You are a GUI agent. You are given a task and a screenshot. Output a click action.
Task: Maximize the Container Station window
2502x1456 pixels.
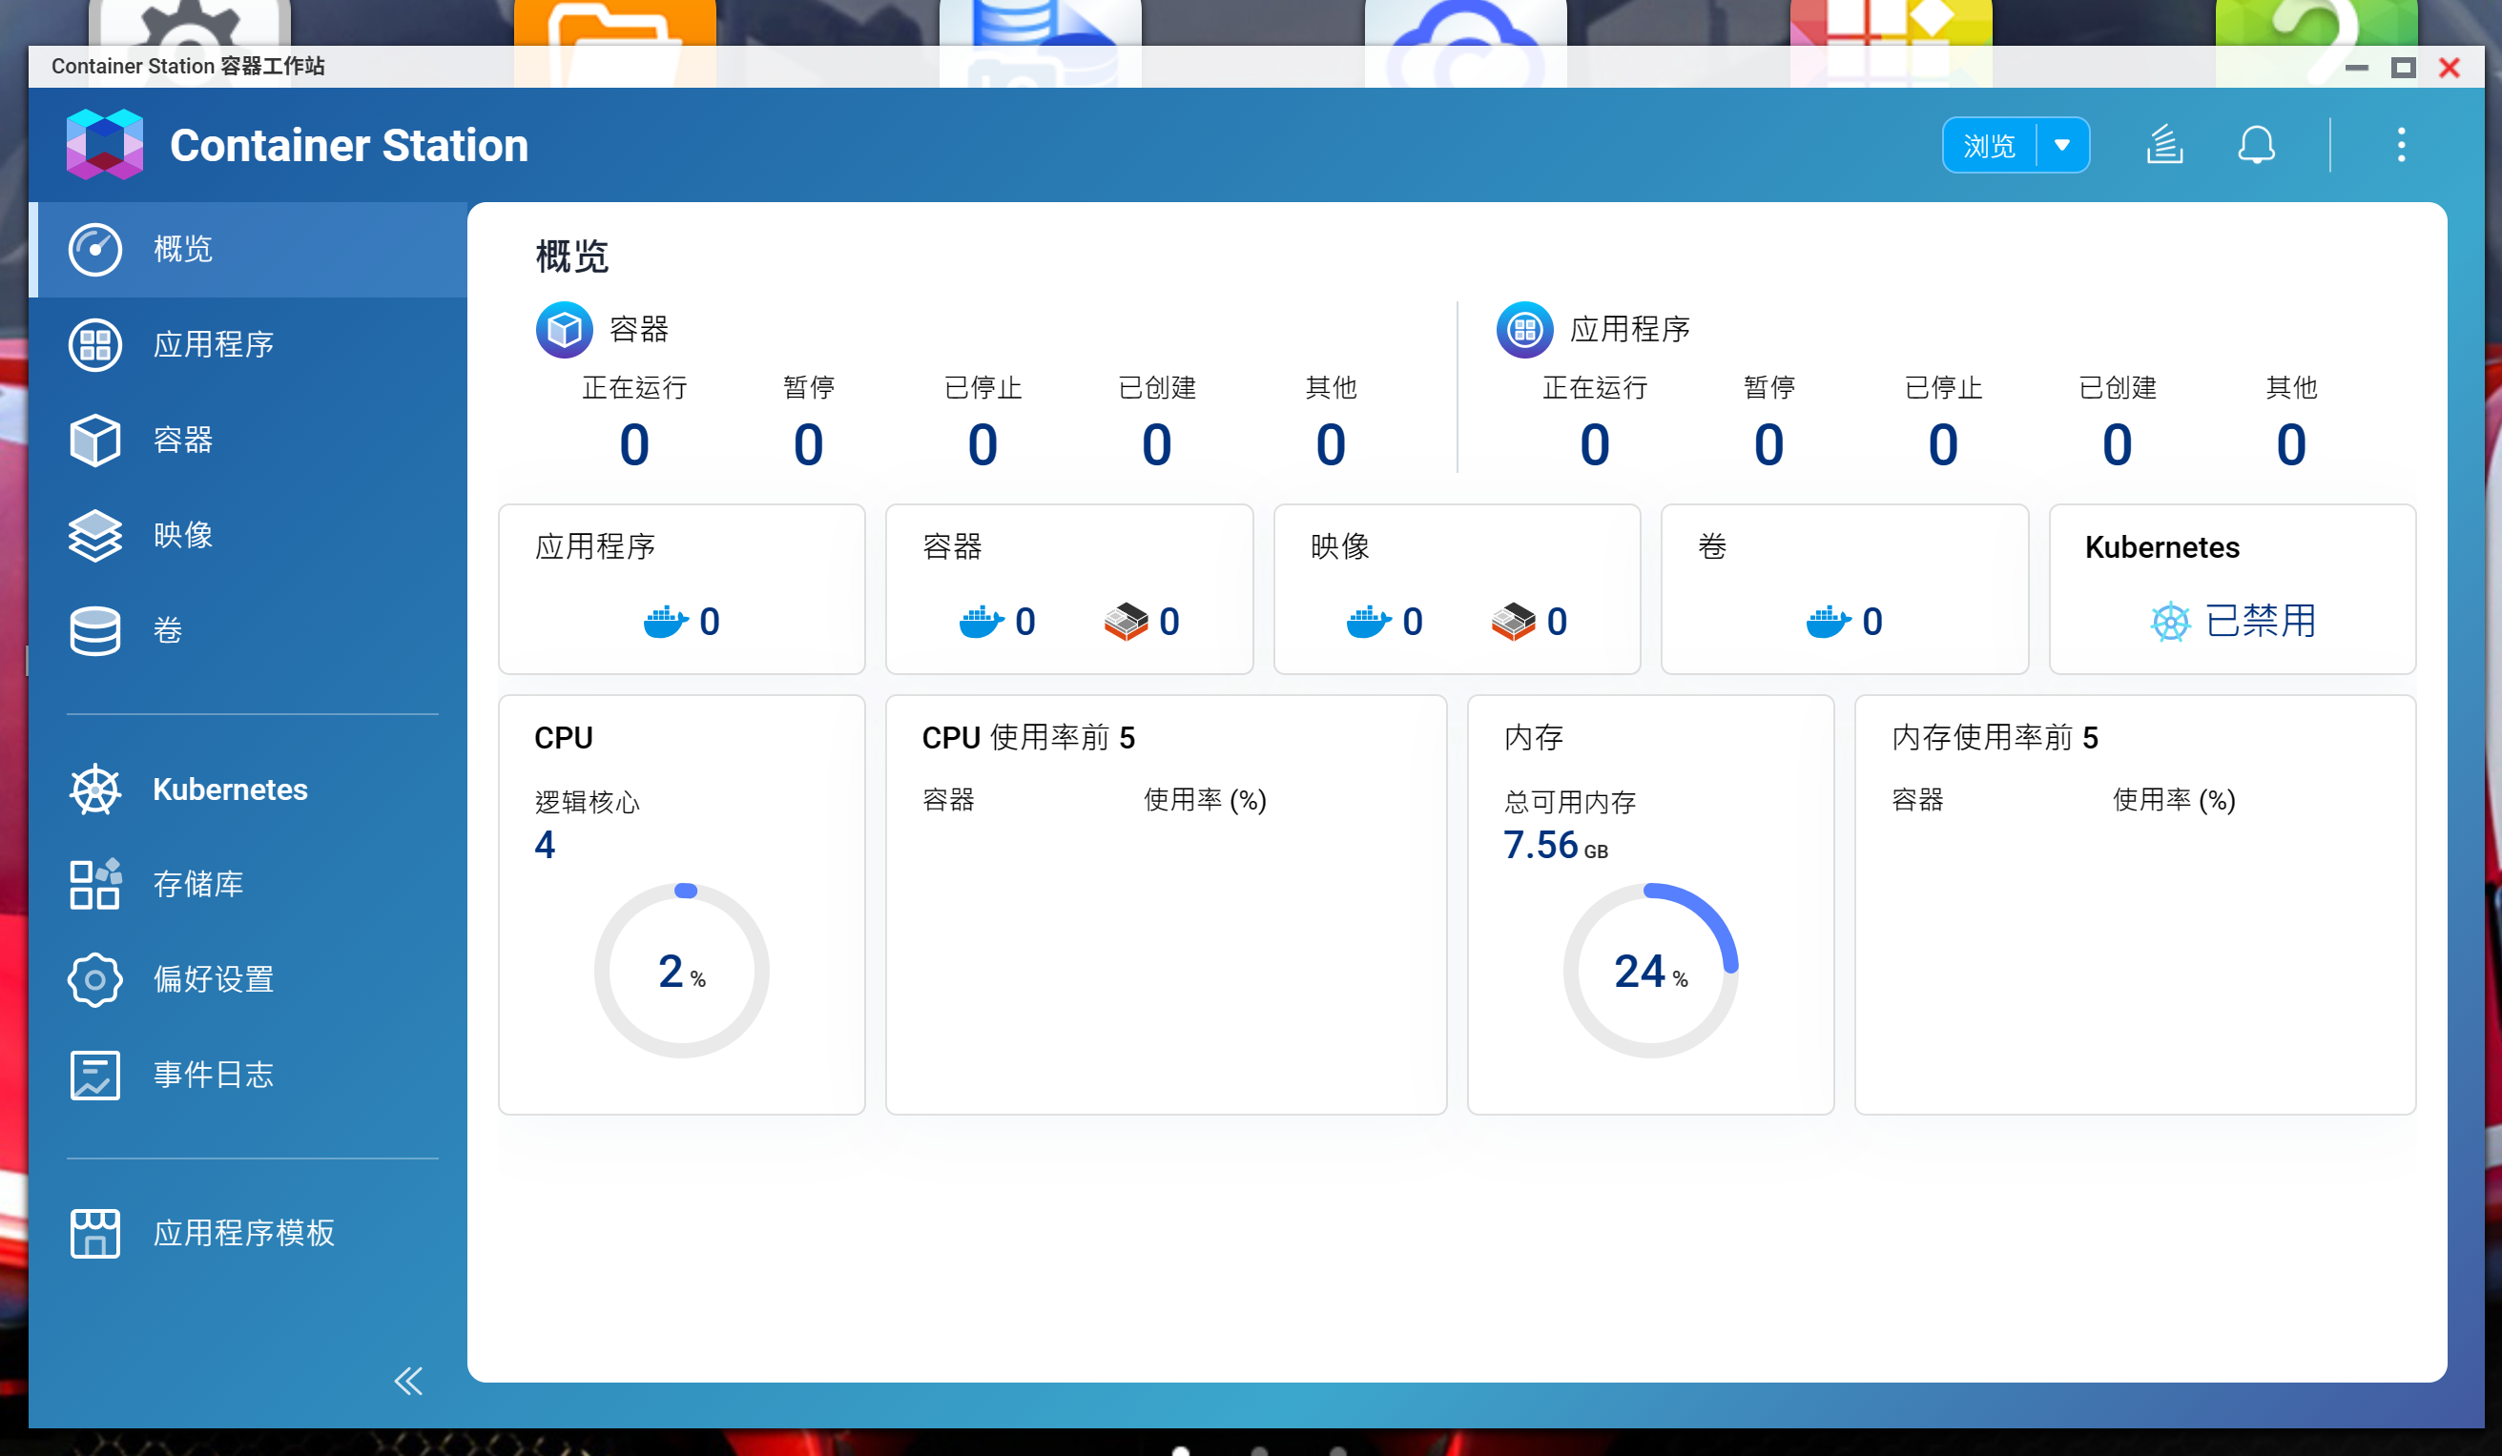point(2403,68)
